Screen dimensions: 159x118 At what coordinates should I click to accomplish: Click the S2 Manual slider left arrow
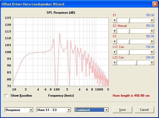[x=115, y=31]
